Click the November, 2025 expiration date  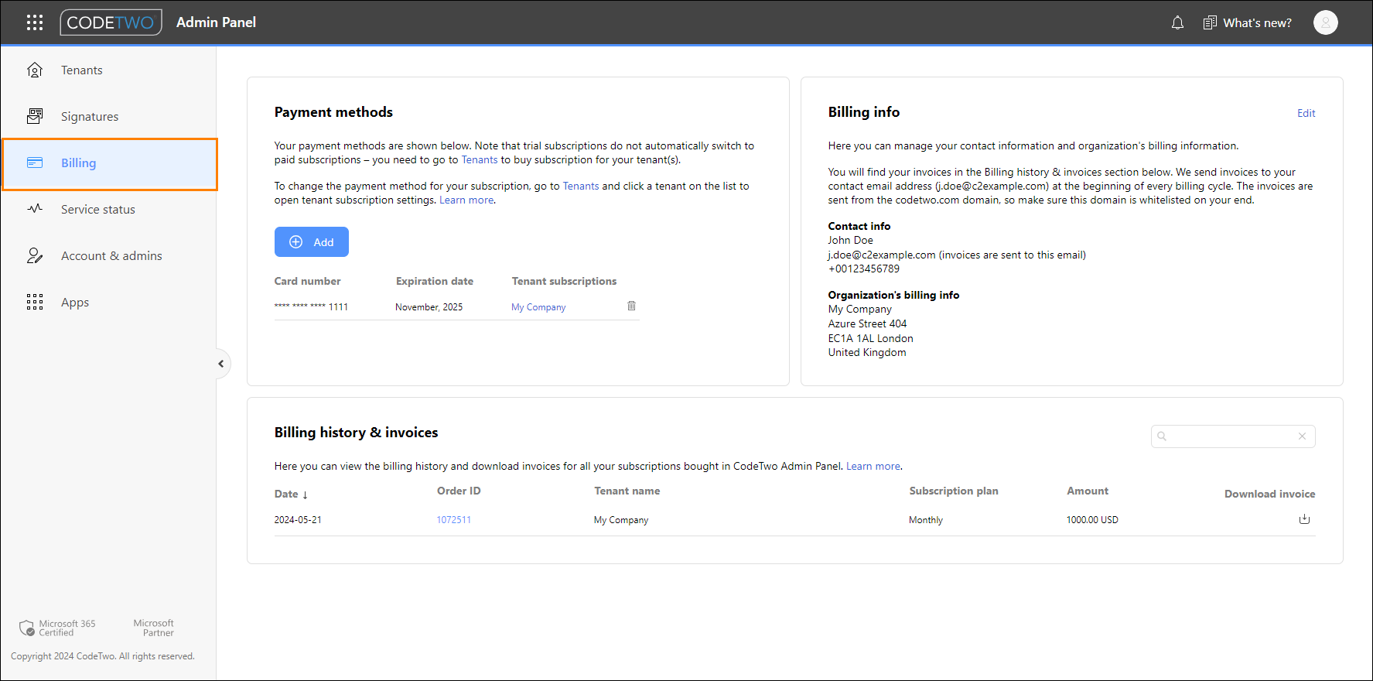[x=429, y=307]
